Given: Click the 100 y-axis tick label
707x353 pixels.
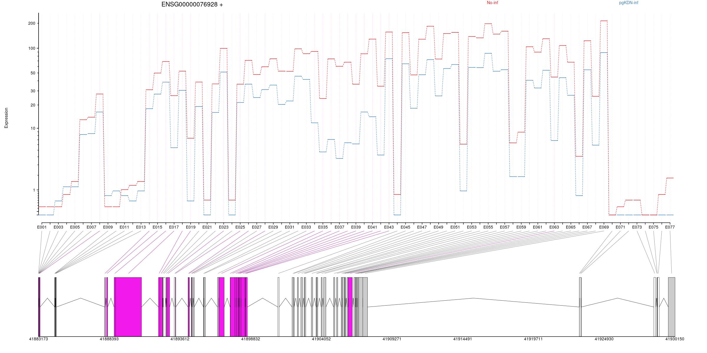Looking at the screenshot, I should (x=32, y=48).
